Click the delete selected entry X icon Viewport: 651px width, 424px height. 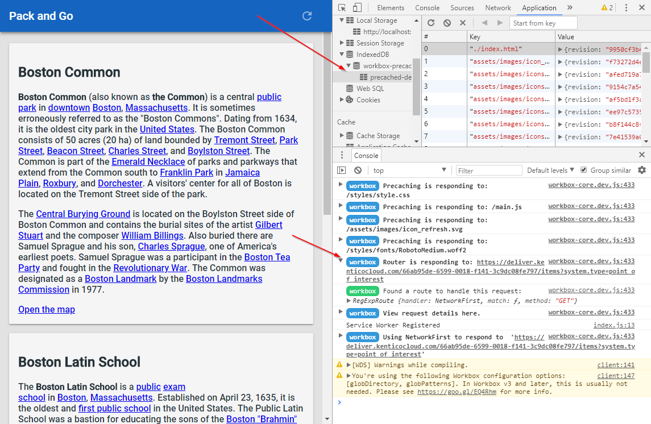pyautogui.click(x=463, y=23)
